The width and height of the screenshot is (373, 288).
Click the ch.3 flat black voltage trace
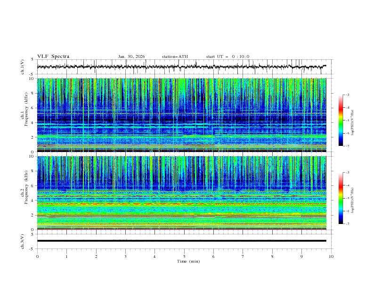click(x=181, y=241)
